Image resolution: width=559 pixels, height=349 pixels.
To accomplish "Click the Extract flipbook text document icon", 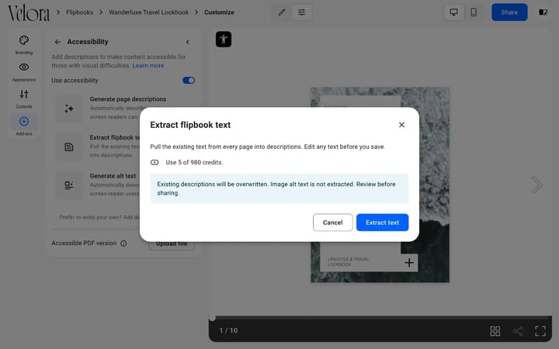I will pyautogui.click(x=69, y=147).
